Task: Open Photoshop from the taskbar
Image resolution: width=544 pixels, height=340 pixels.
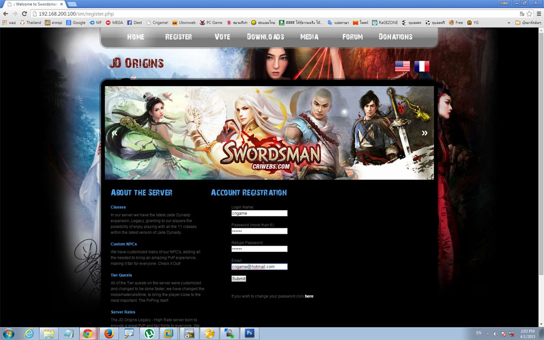Action: pos(249,334)
